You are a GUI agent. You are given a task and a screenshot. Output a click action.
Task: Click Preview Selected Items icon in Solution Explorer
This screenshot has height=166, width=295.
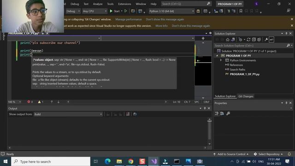pos(271,40)
